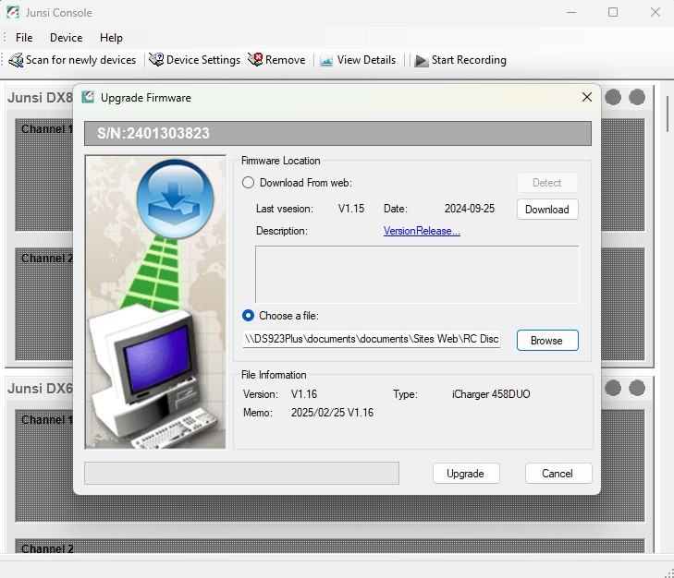Select the Download From web radio option
Viewport: 674px width, 578px height.
point(248,183)
